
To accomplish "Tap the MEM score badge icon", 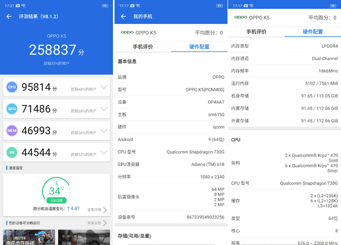I will pos(12,130).
